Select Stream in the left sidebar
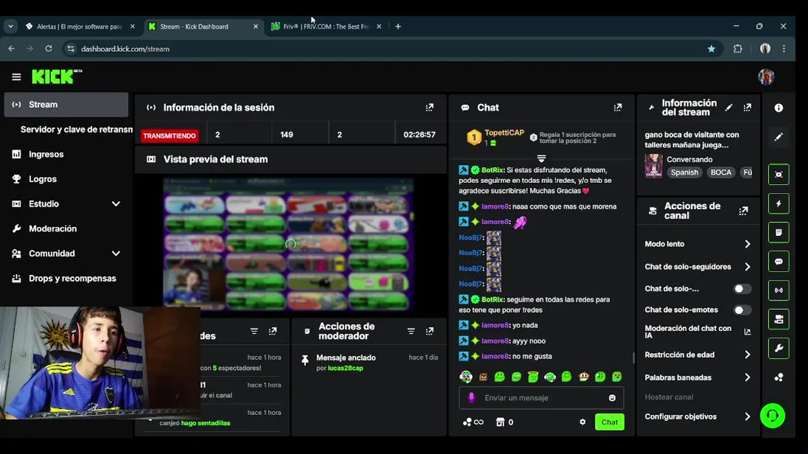Image resolution: width=808 pixels, height=454 pixels. [66, 105]
